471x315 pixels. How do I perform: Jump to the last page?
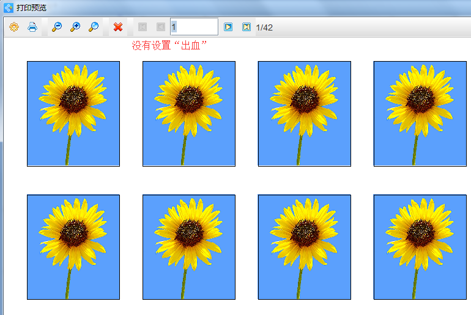[x=246, y=27]
